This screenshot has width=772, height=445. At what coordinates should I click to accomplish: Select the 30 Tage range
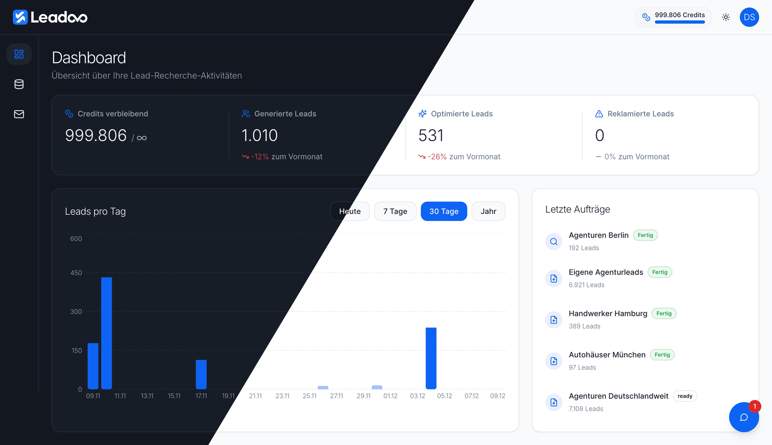pos(443,211)
